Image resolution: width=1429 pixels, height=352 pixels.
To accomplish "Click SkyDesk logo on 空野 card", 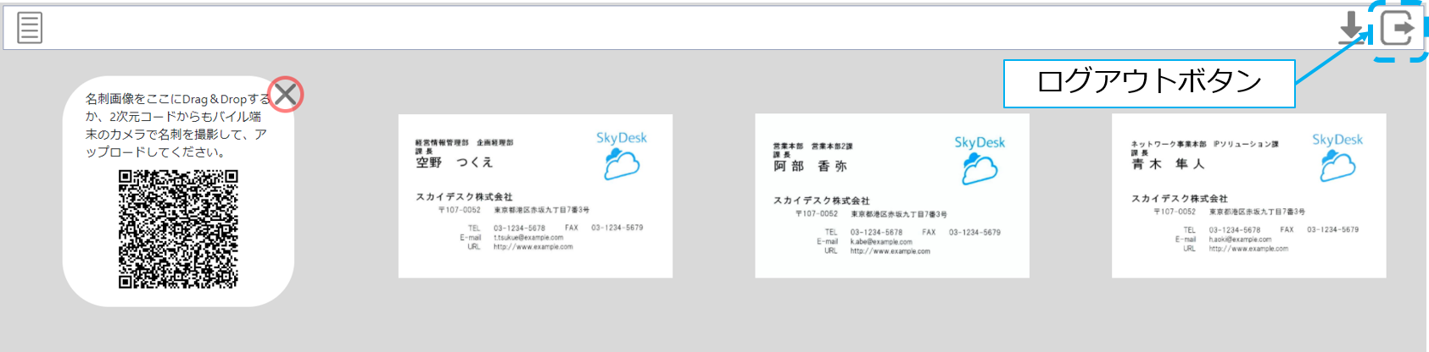I will pos(622,155).
